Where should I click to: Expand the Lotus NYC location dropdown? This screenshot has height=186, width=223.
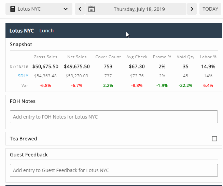coord(66,9)
